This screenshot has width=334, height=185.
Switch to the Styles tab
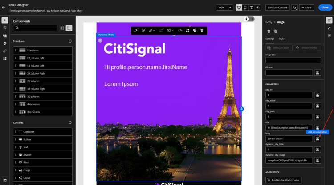tap(282, 39)
